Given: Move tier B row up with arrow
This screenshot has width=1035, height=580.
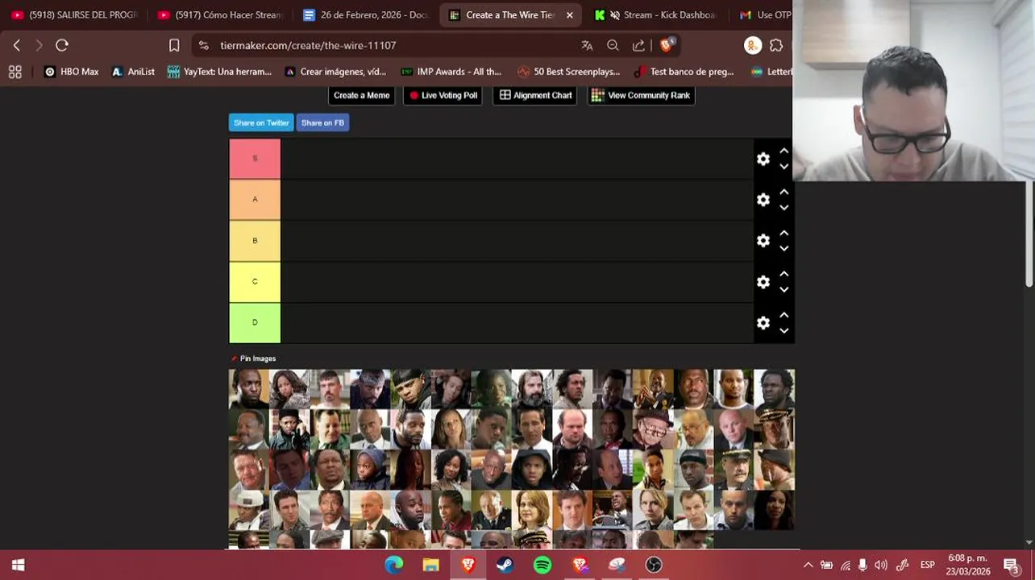Looking at the screenshot, I should tap(784, 234).
